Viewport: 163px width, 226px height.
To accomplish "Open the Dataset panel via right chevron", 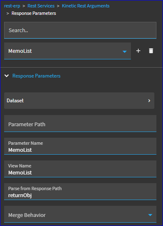I will click(x=149, y=101).
